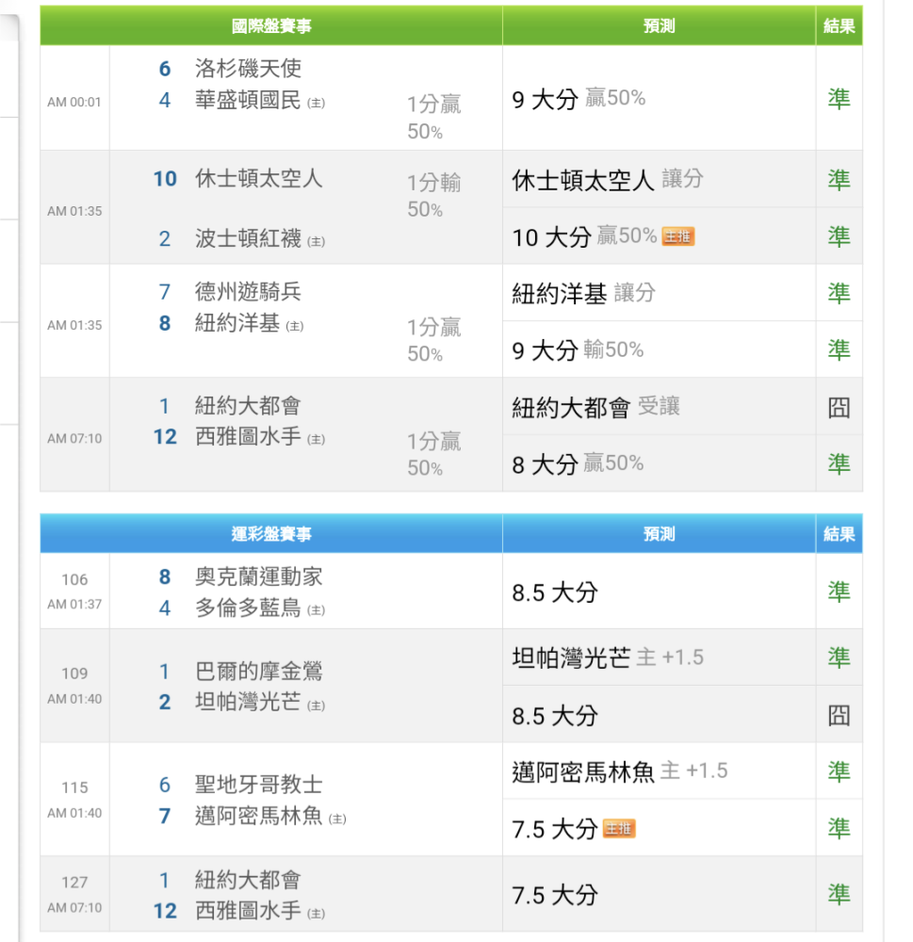Select 巴爾的摩金鶯 team name

[259, 671]
